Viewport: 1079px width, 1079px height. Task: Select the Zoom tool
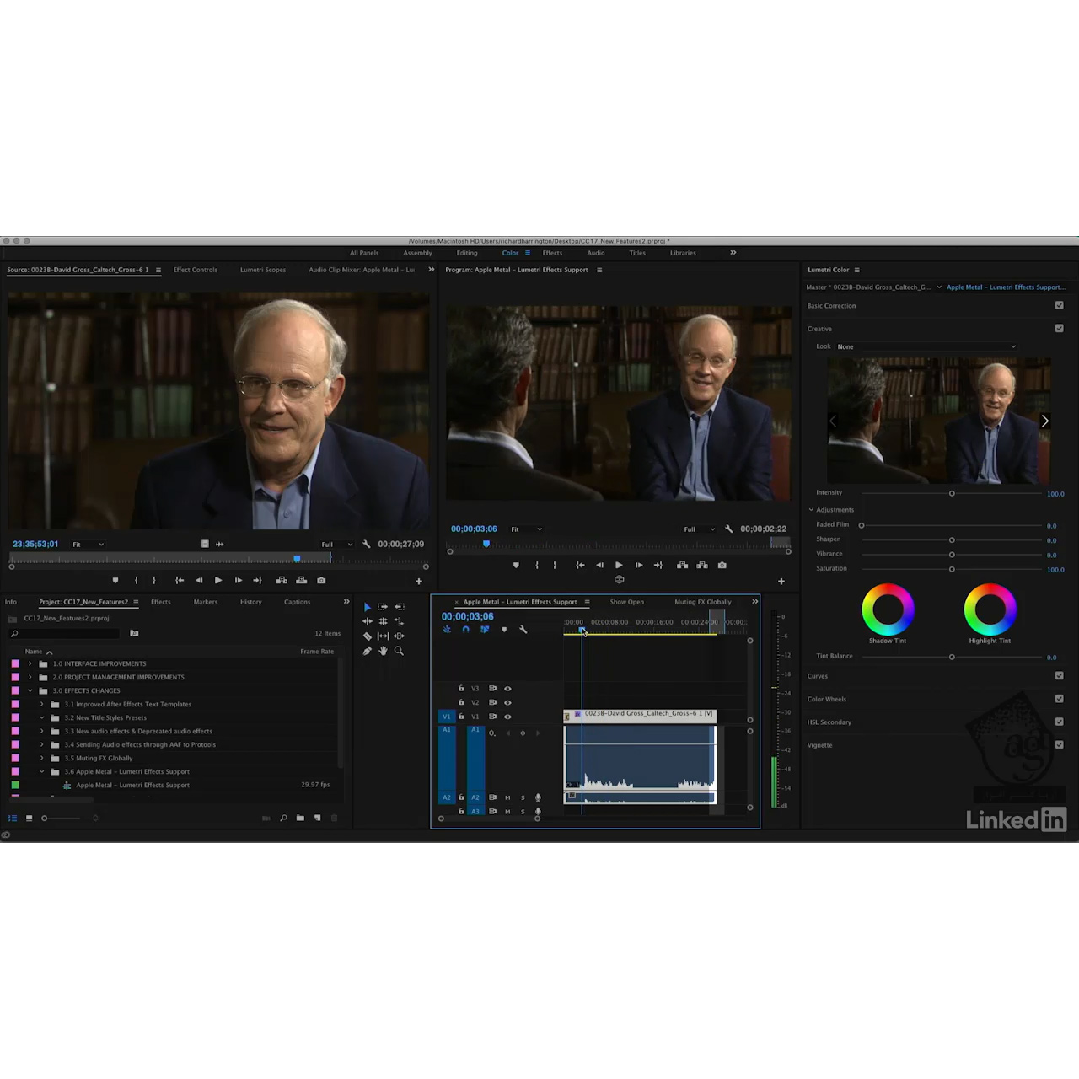400,651
